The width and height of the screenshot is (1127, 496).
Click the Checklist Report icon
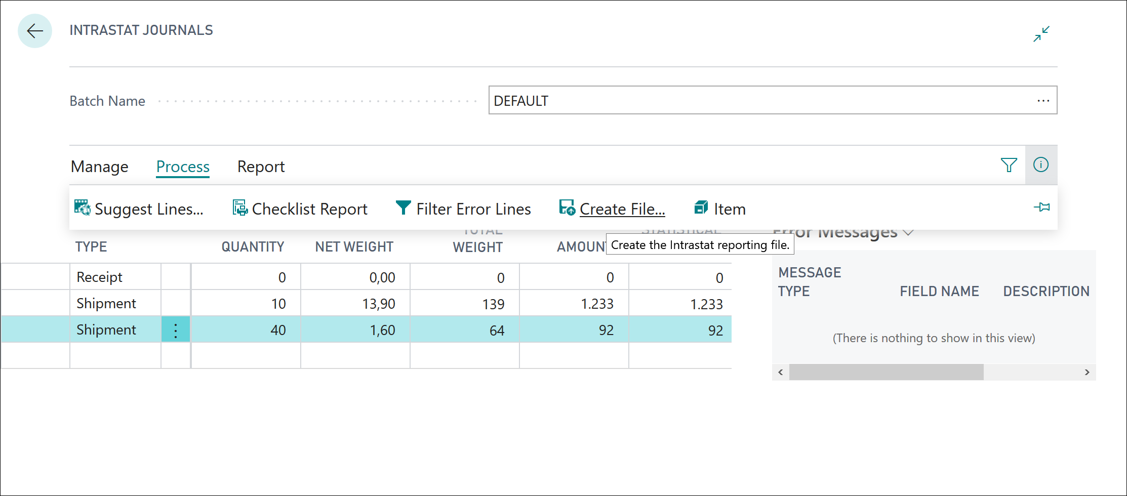coord(240,208)
